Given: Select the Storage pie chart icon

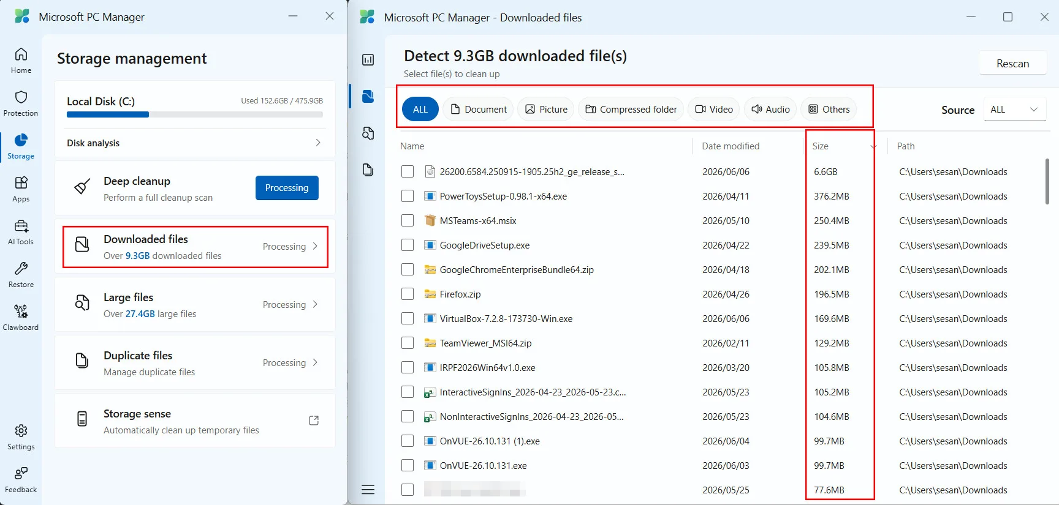Looking at the screenshot, I should pos(21,140).
